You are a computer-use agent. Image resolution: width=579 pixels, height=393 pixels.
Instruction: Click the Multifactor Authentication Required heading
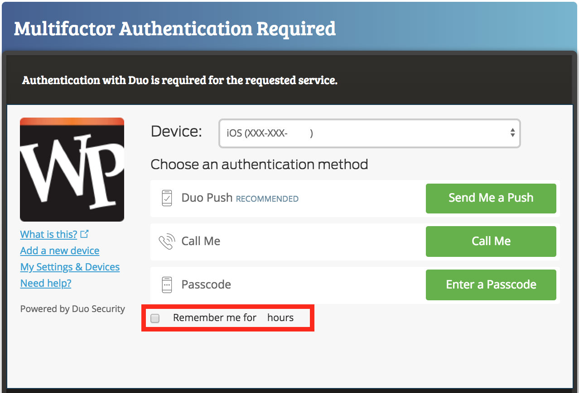pos(175,28)
